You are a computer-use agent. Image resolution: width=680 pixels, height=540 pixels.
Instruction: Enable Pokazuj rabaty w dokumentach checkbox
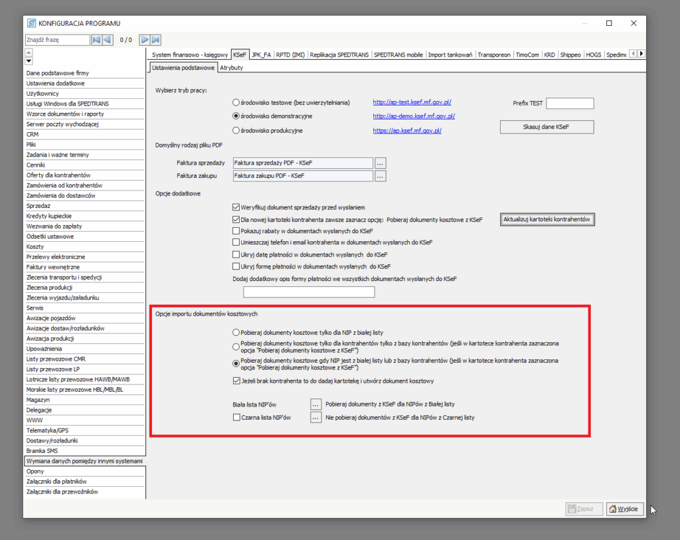[236, 230]
